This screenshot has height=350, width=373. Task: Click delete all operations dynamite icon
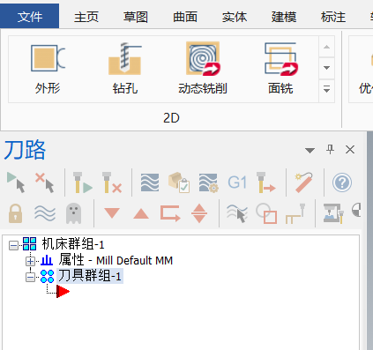304,182
